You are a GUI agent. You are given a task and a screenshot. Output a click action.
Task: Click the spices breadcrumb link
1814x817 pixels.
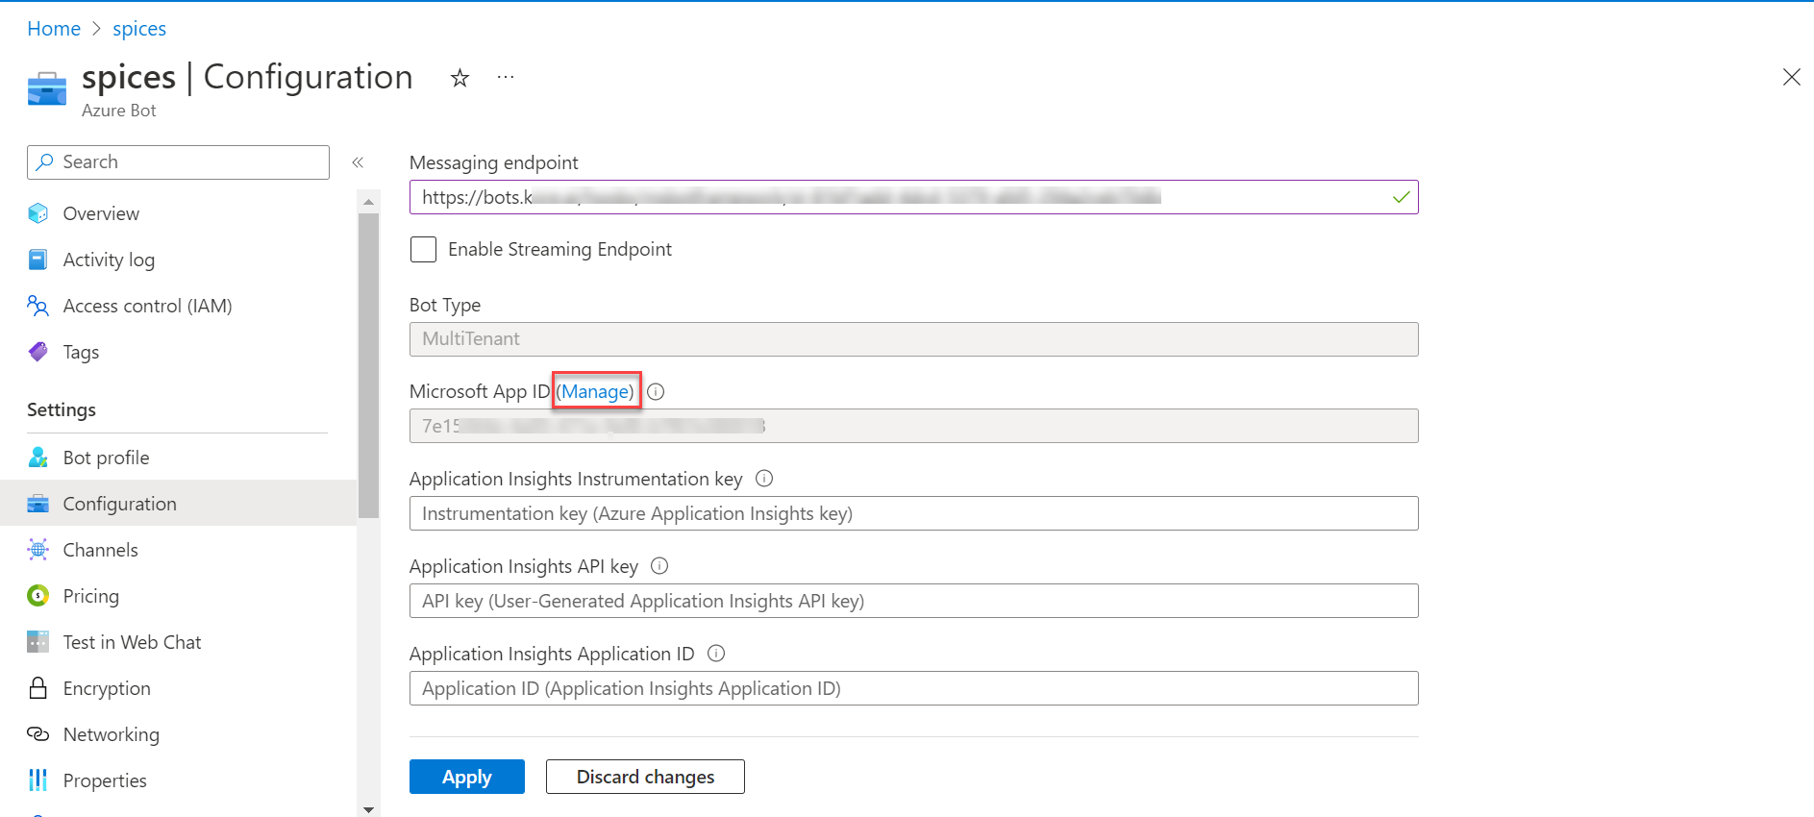coord(139,29)
